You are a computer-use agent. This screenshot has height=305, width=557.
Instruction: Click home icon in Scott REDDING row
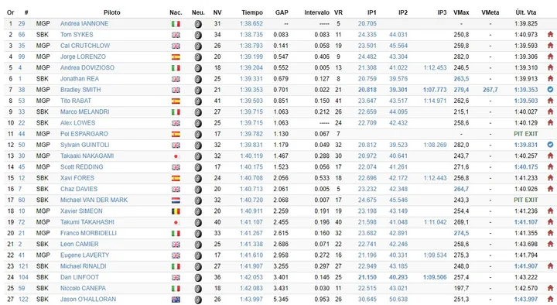pyautogui.click(x=550, y=166)
